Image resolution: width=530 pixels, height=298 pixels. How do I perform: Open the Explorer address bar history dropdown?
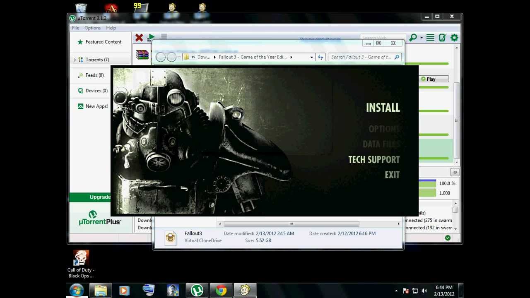311,57
